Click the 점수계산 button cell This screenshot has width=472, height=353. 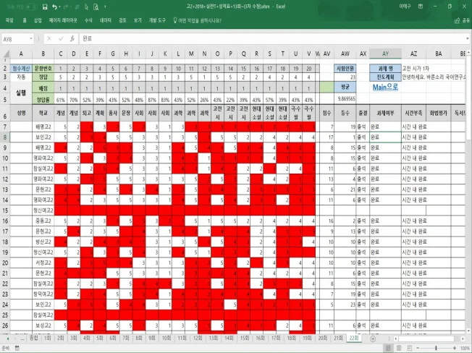click(20, 67)
